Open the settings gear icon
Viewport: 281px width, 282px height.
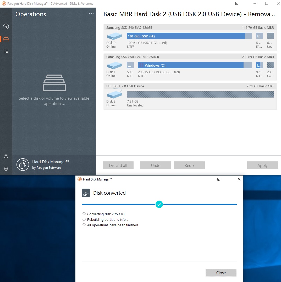(6, 169)
